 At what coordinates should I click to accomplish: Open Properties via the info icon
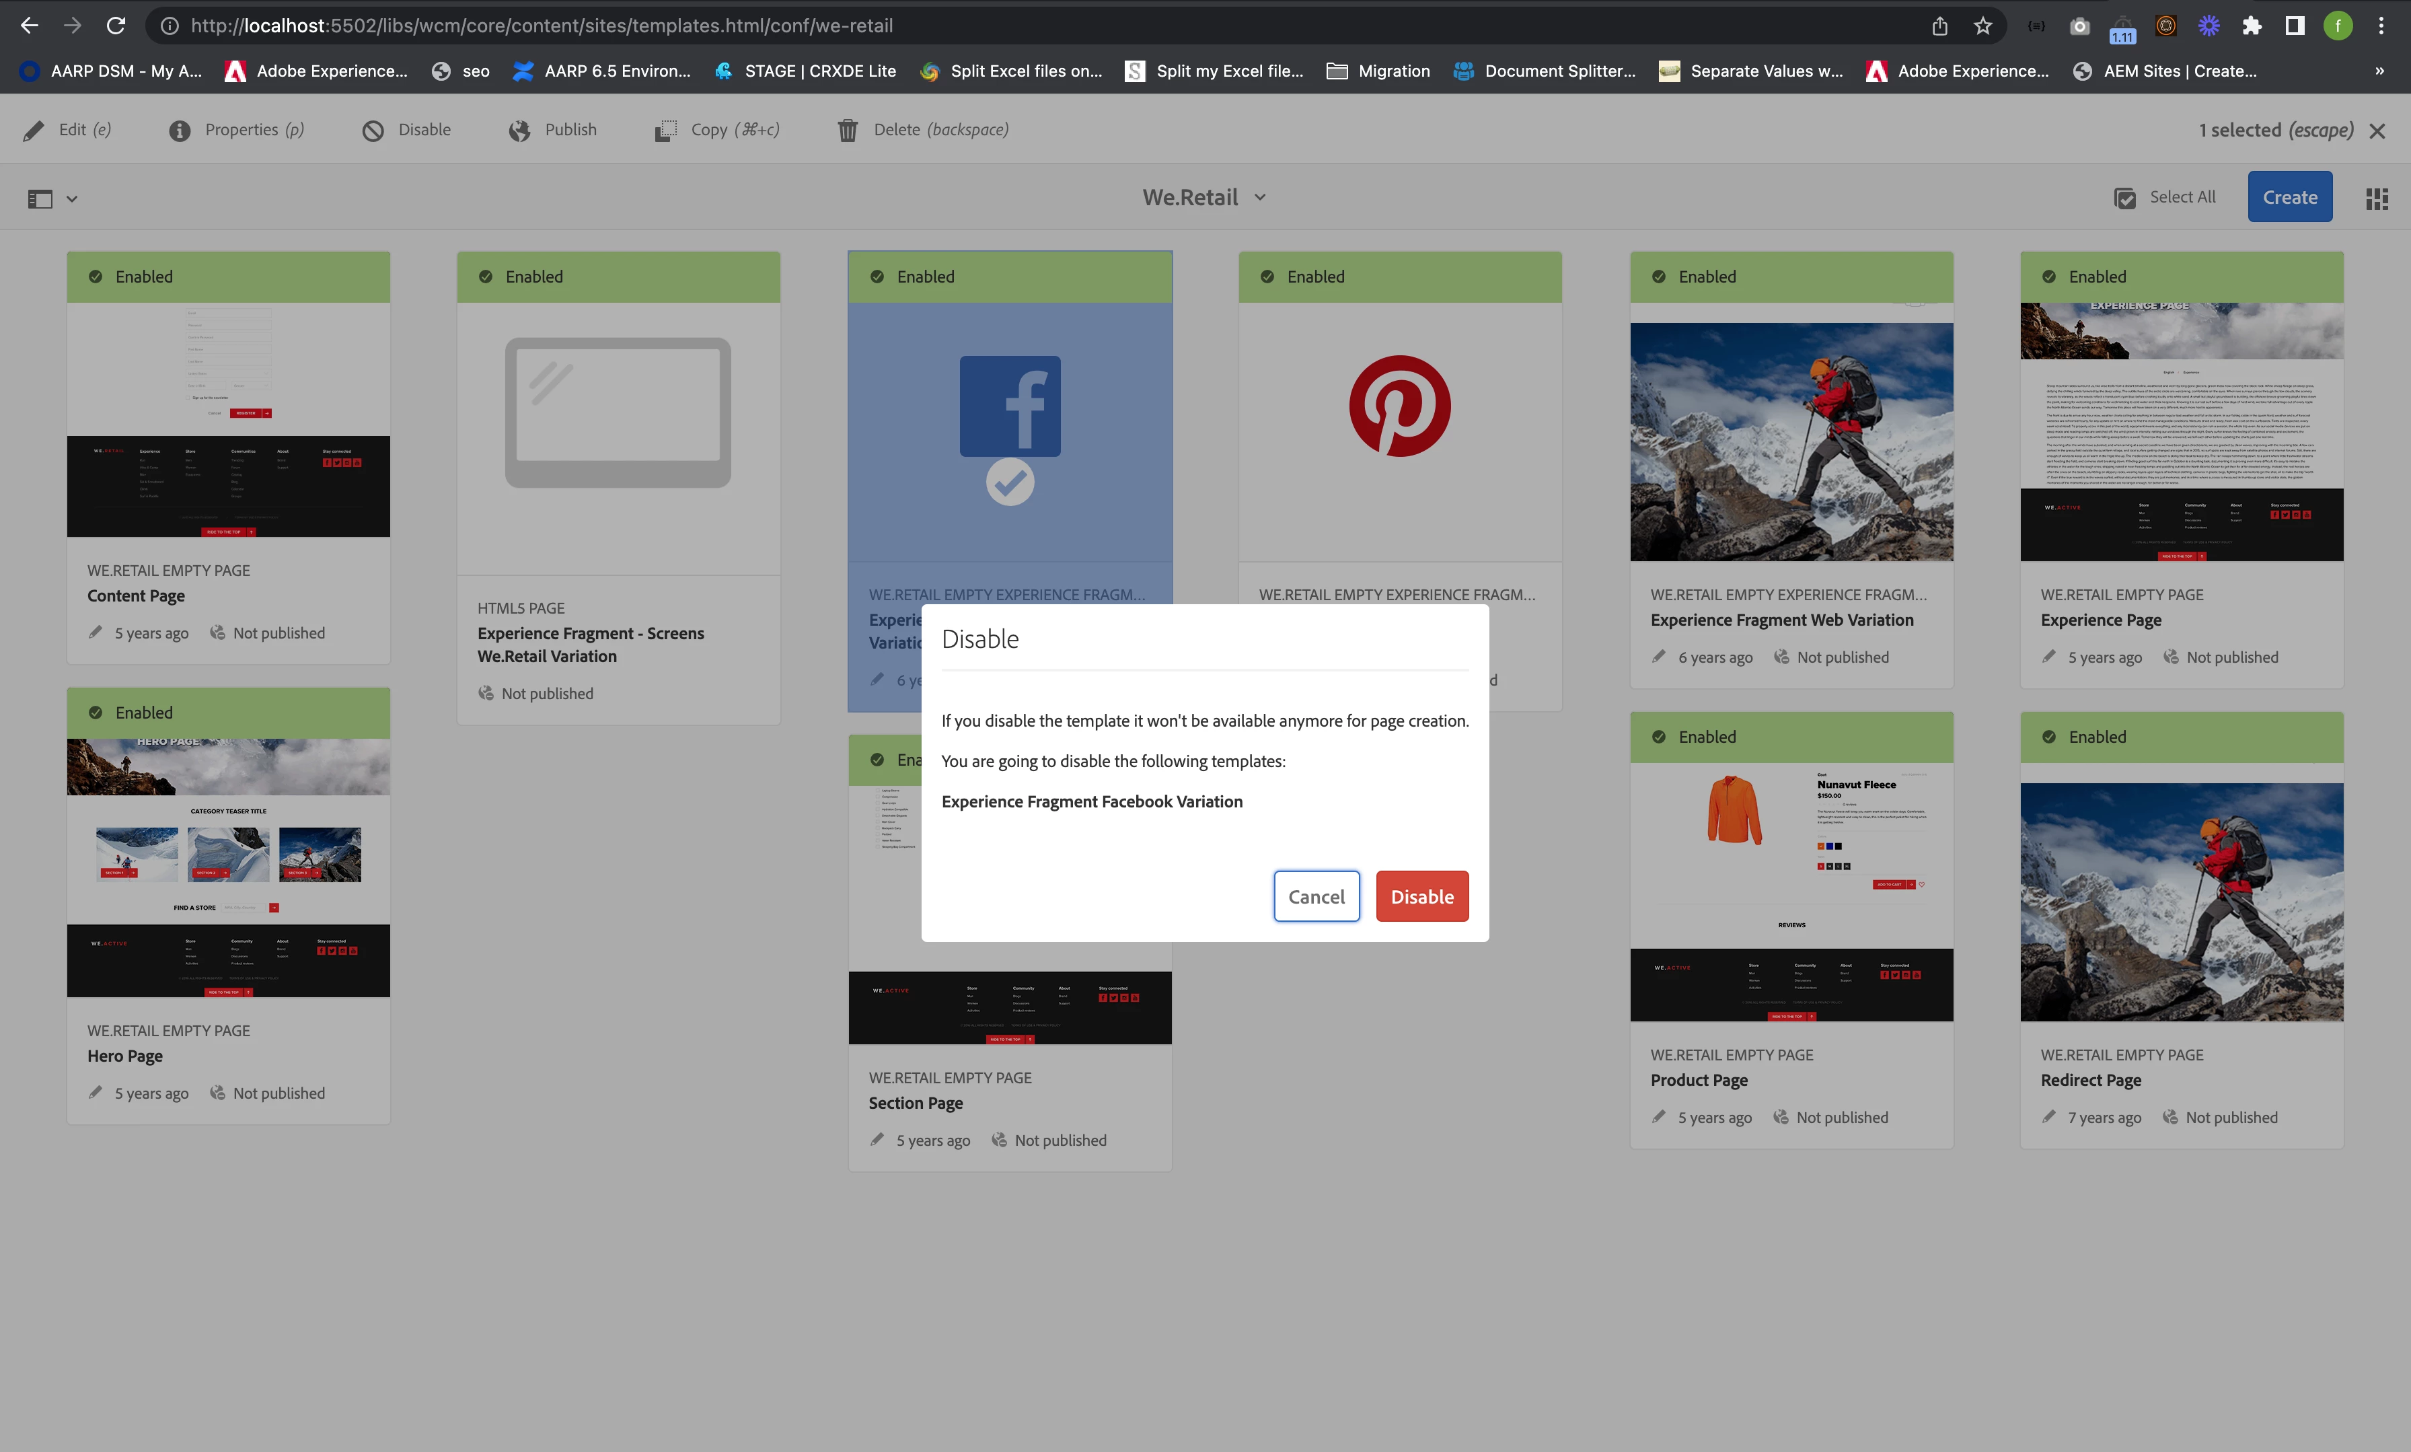coord(180,130)
